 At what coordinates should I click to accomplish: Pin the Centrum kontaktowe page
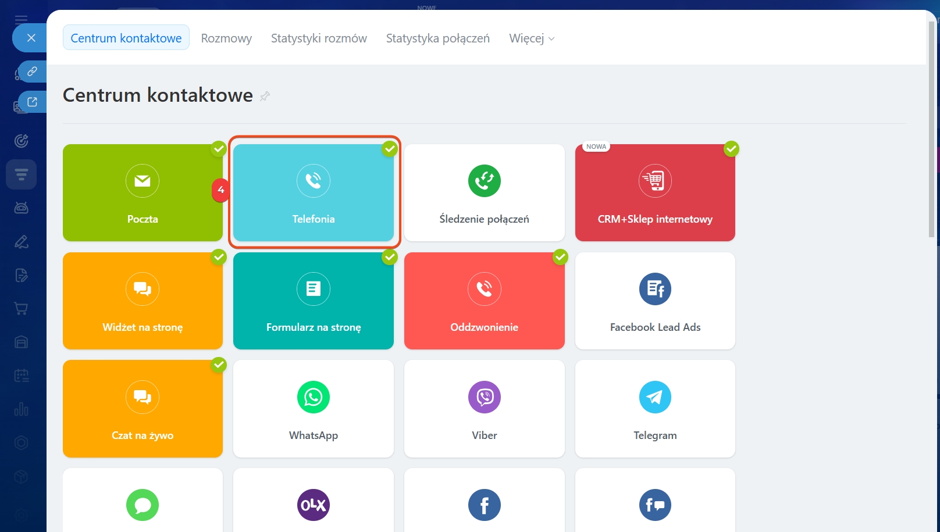pos(265,96)
